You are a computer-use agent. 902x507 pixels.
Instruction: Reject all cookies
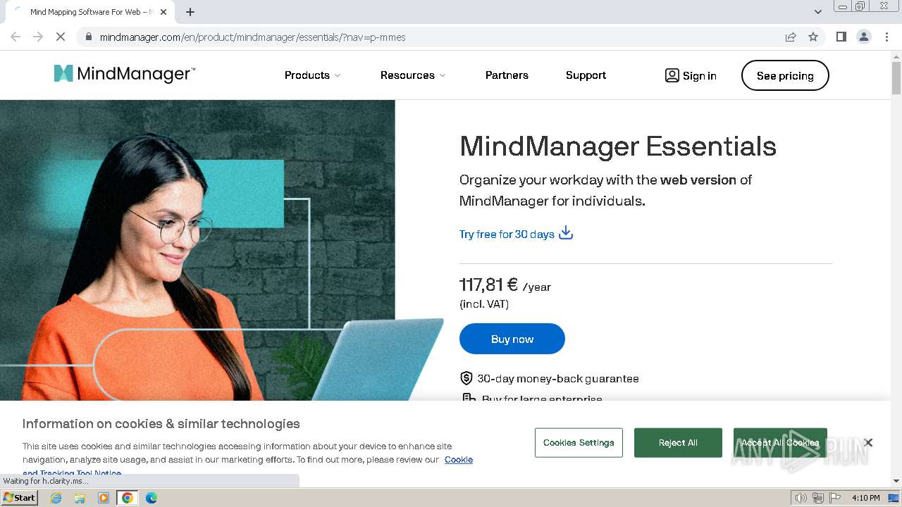point(678,443)
